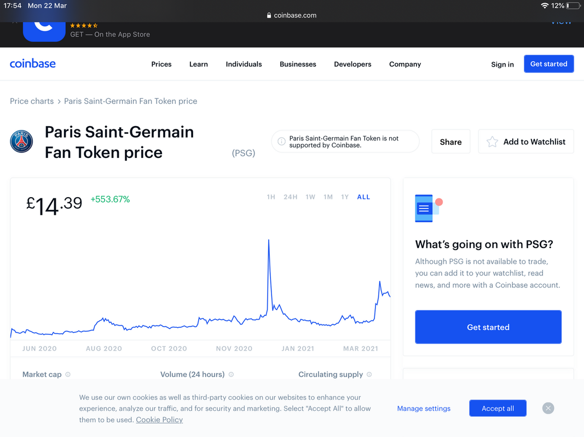Viewport: 584px width, 437px height.
Task: Select the ALL chart range
Action: pos(363,197)
